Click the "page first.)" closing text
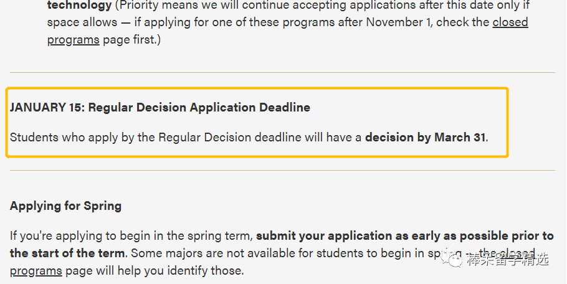 [132, 40]
